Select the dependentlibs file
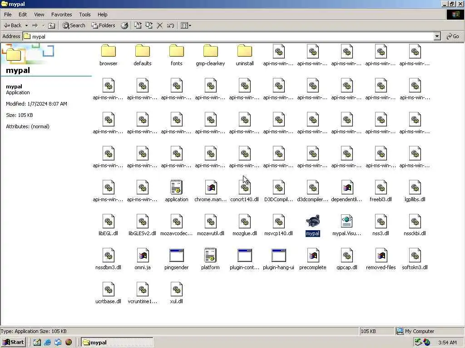 (x=346, y=191)
